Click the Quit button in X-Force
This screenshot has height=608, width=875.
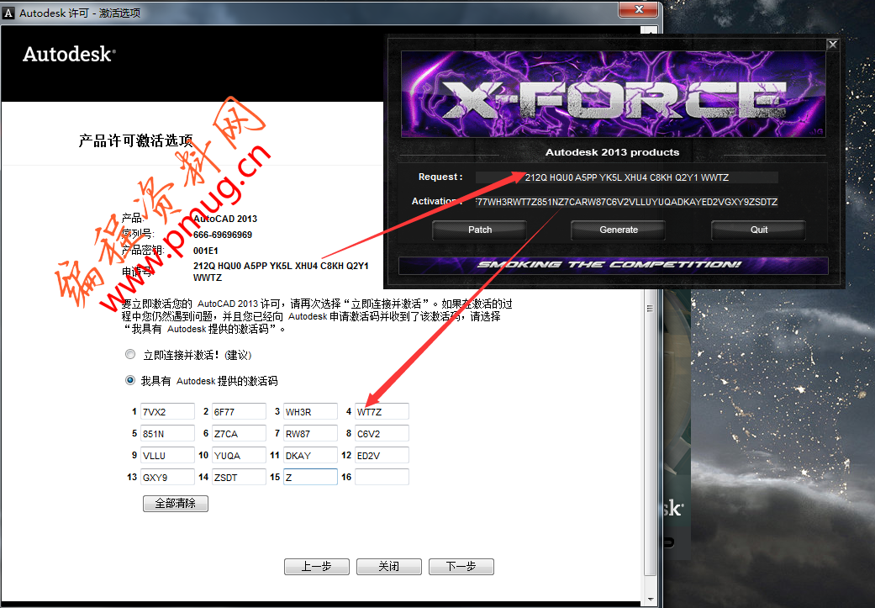click(758, 230)
